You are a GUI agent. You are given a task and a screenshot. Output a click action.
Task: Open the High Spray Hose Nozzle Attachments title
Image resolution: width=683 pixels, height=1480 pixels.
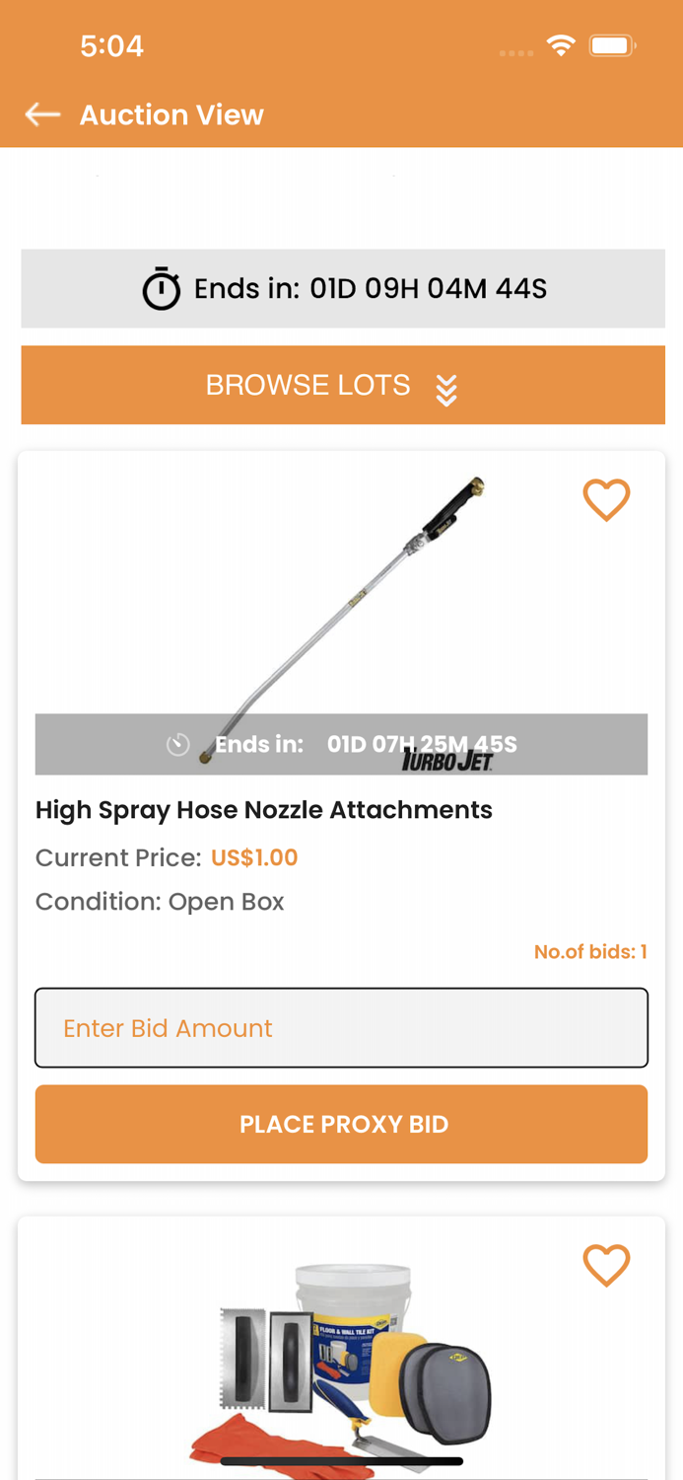coord(264,809)
